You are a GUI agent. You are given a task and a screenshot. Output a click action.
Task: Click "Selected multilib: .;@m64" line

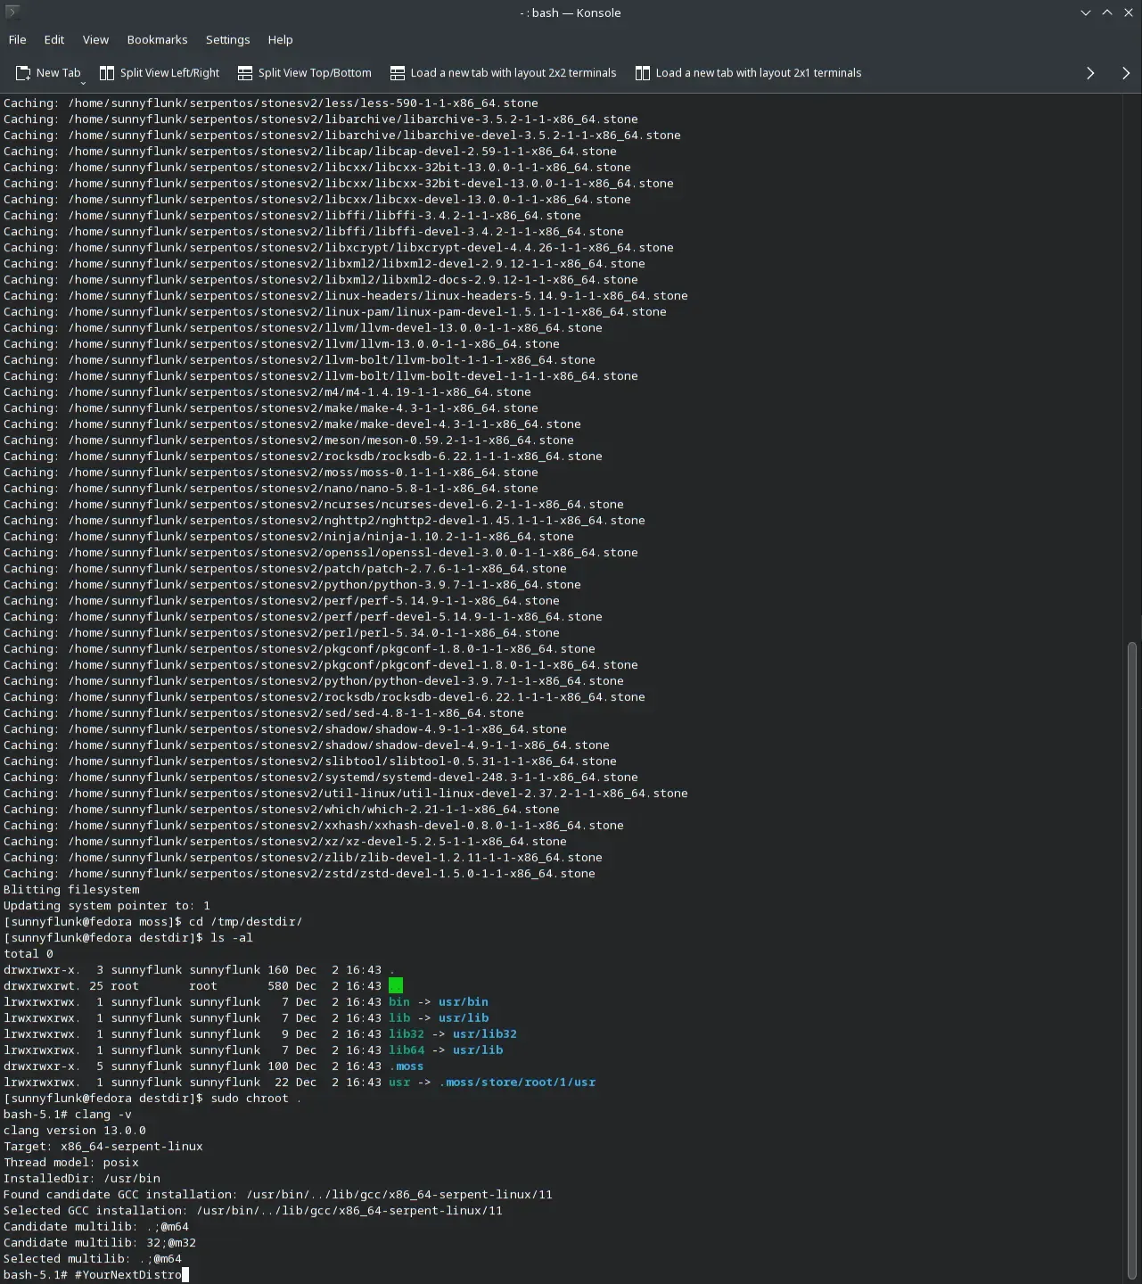click(x=93, y=1259)
